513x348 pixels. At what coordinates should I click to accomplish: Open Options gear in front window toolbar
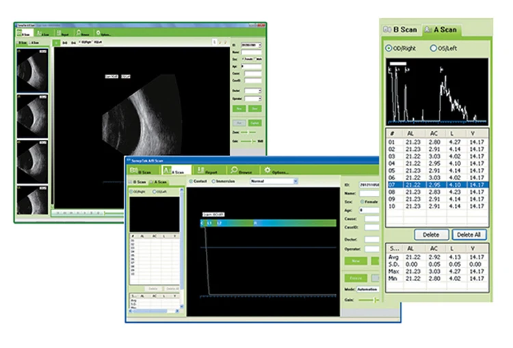pos(276,171)
